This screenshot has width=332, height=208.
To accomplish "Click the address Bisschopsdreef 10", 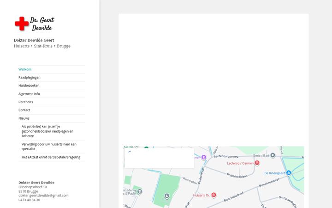I will [33, 187].
